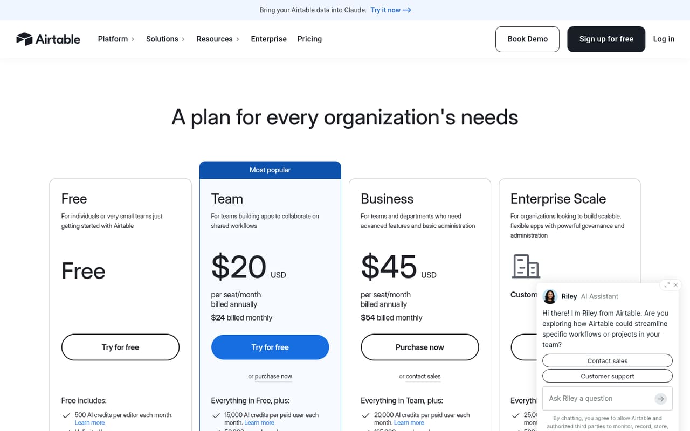
Task: Click checkmark beside 15,000 AI credits
Action: tap(216, 415)
